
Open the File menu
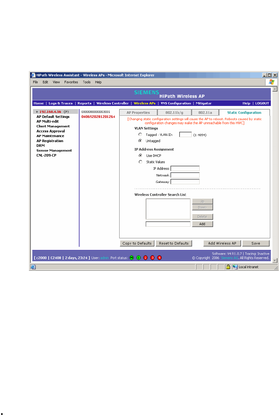pyautogui.click(x=35, y=82)
